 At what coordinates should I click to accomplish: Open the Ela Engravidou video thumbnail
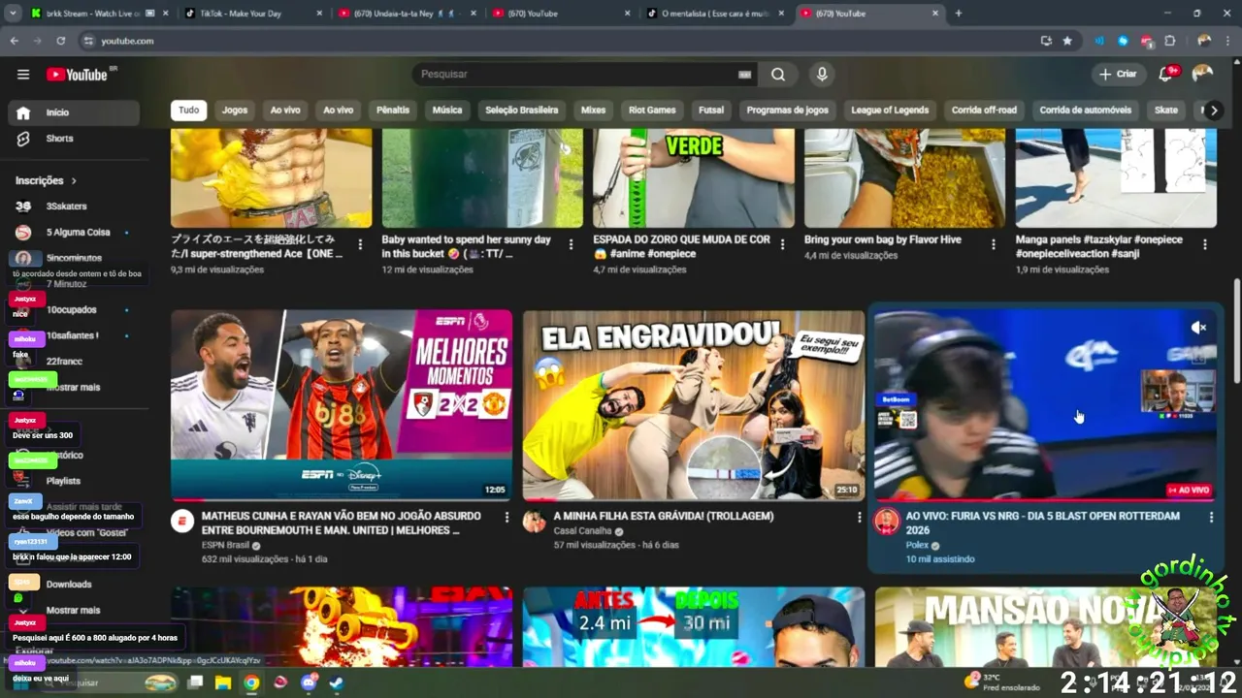coord(694,405)
